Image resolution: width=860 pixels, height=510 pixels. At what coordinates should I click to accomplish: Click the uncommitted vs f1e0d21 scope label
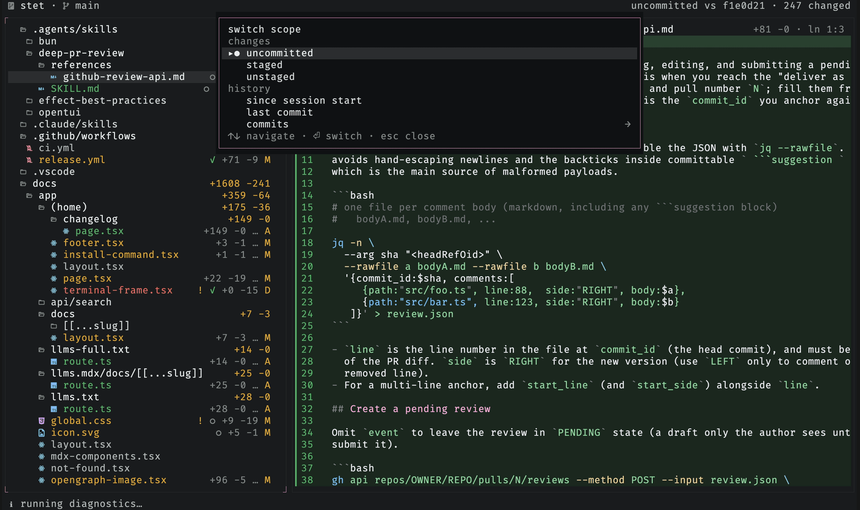[698, 6]
